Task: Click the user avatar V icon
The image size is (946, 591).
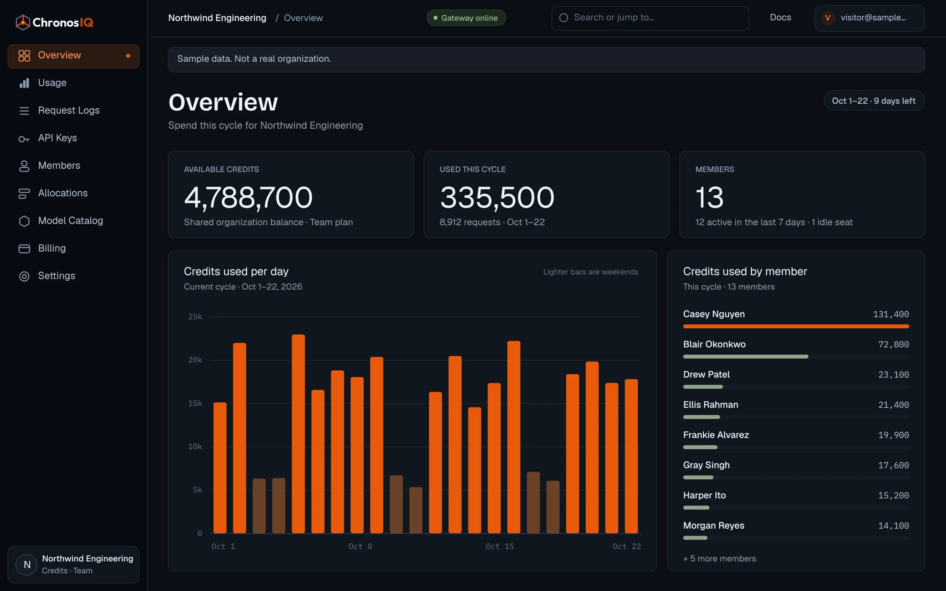Action: [x=827, y=18]
